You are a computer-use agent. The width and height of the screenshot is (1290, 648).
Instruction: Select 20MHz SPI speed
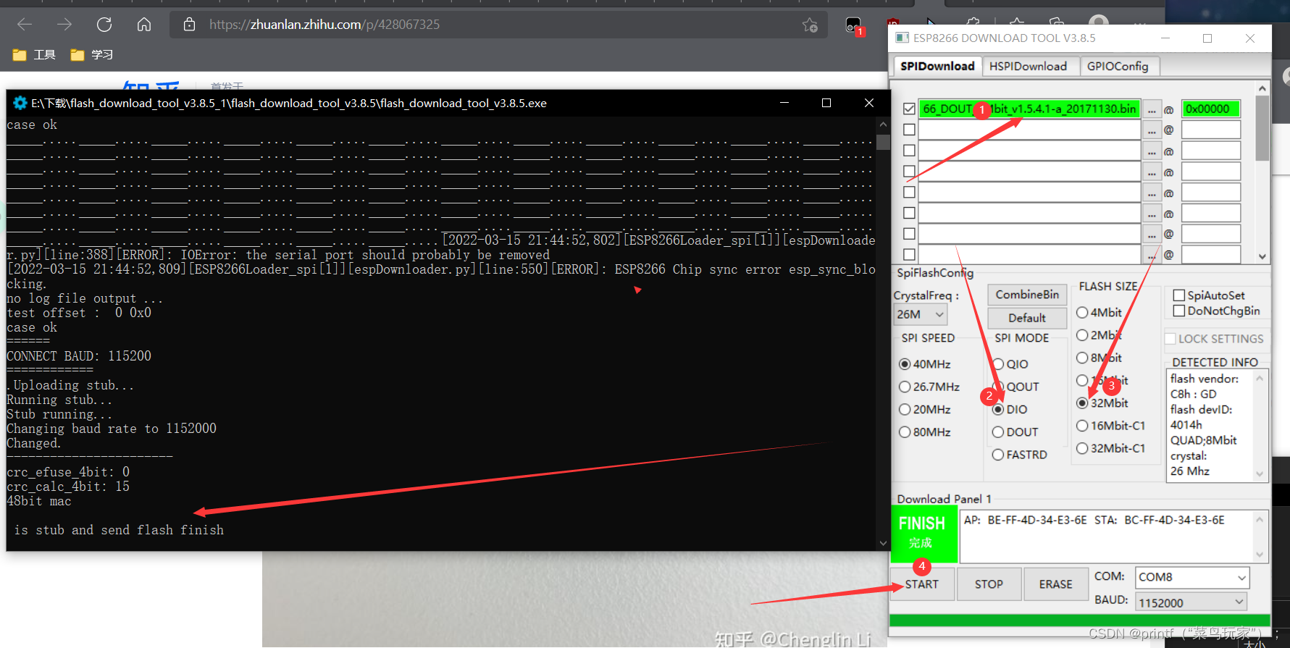905,410
